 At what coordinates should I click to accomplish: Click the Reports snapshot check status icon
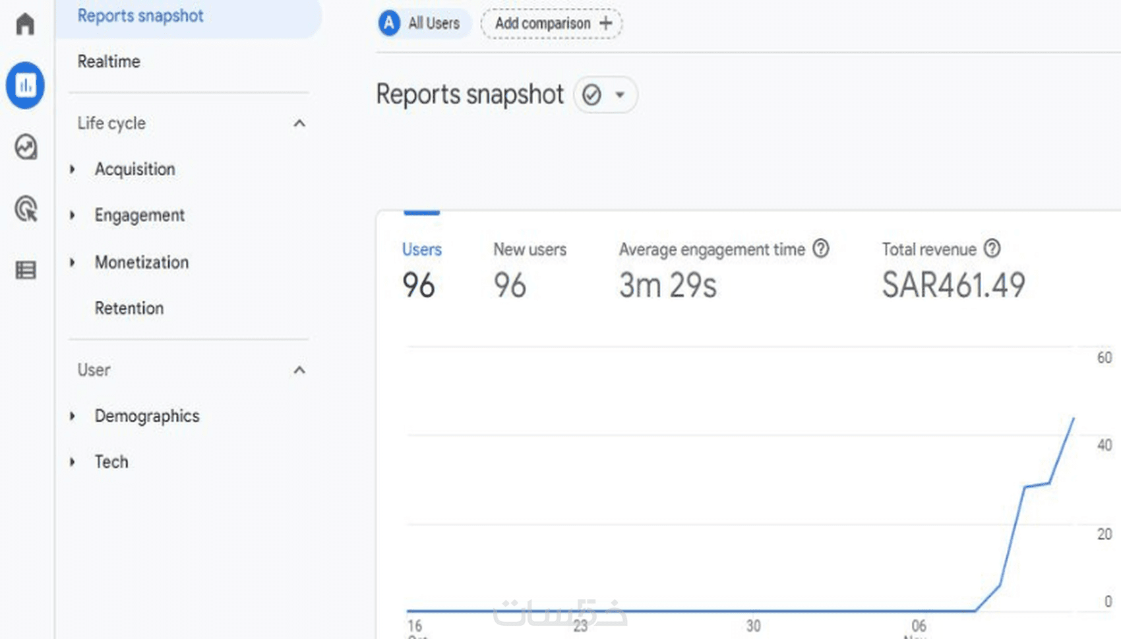[x=591, y=95]
